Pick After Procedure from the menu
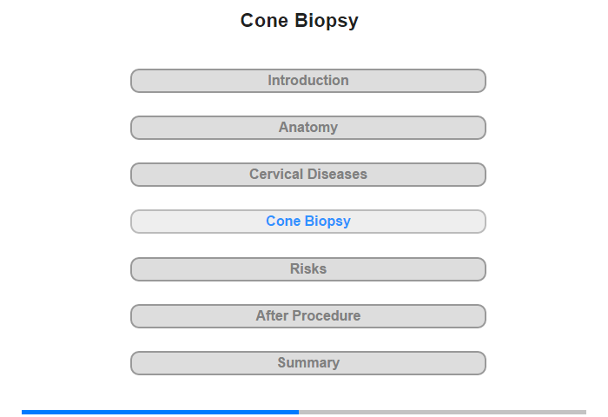Image resolution: width=608 pixels, height=417 pixels. [x=307, y=316]
